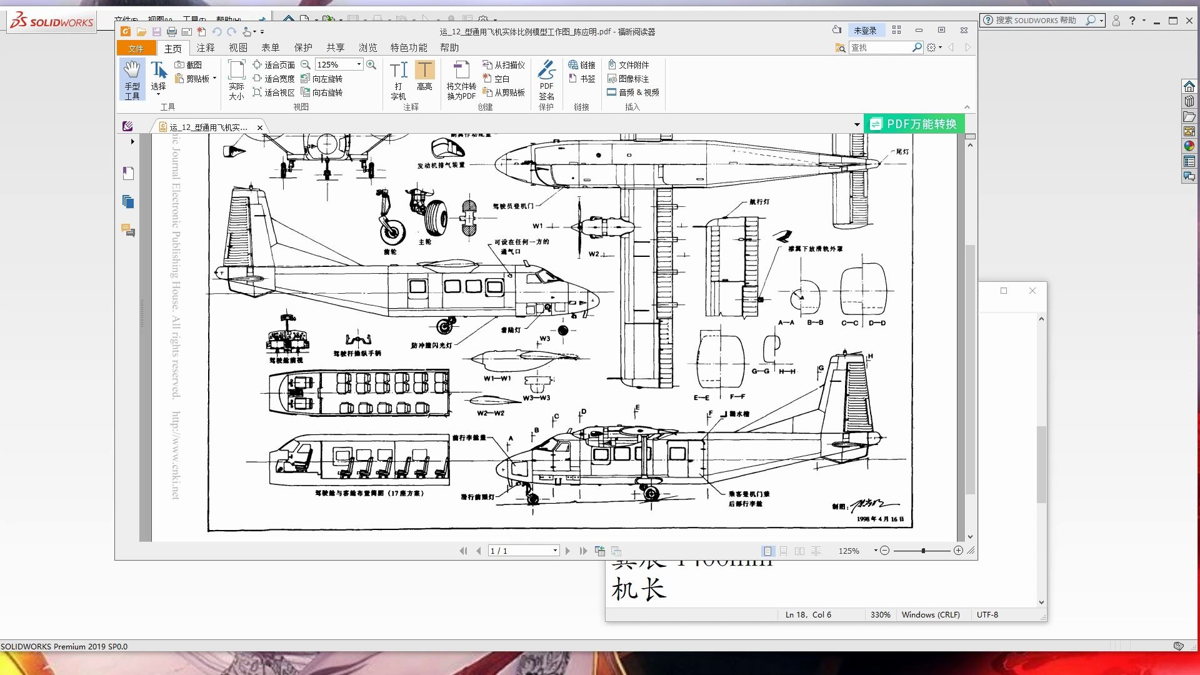The width and height of the screenshot is (1200, 675).
Task: Click the Print icon in quick access toolbar
Action: click(171, 31)
